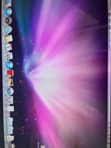The image size is (111, 148).
Task: Open Dashboard from the Dock
Action: point(8,21)
